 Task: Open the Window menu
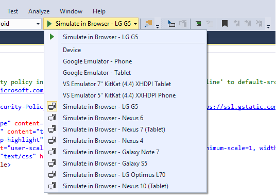(71, 11)
